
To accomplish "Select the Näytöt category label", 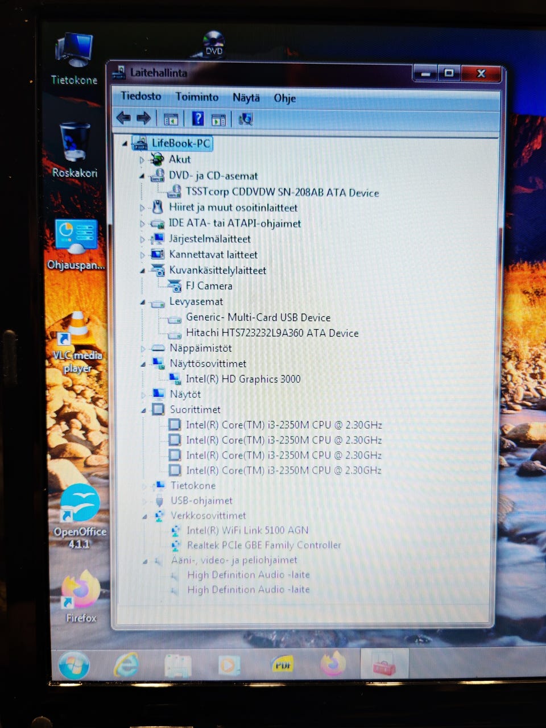I will tap(185, 394).
